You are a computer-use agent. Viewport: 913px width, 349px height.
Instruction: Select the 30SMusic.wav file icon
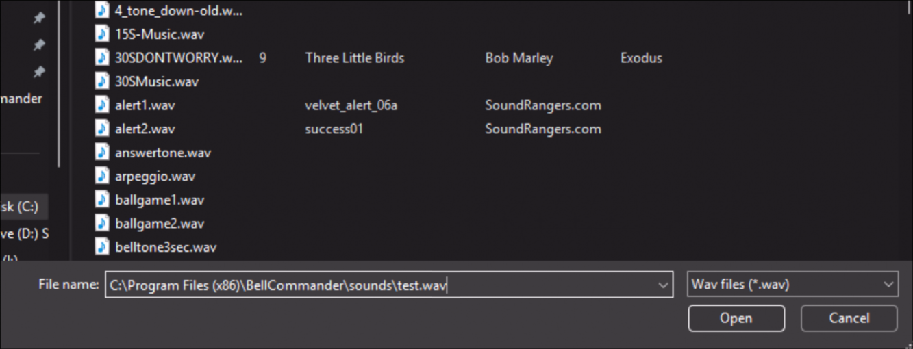tap(102, 81)
